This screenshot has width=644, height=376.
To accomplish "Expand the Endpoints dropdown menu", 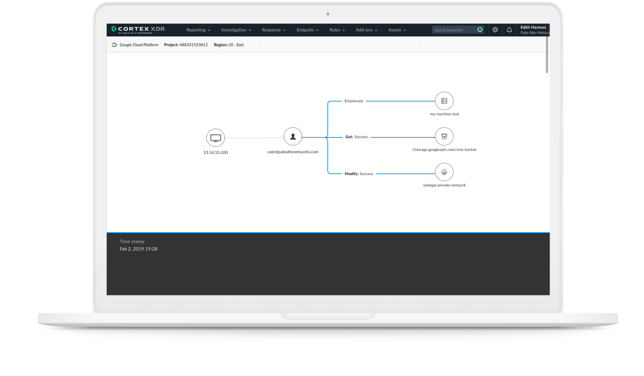I will pyautogui.click(x=307, y=30).
